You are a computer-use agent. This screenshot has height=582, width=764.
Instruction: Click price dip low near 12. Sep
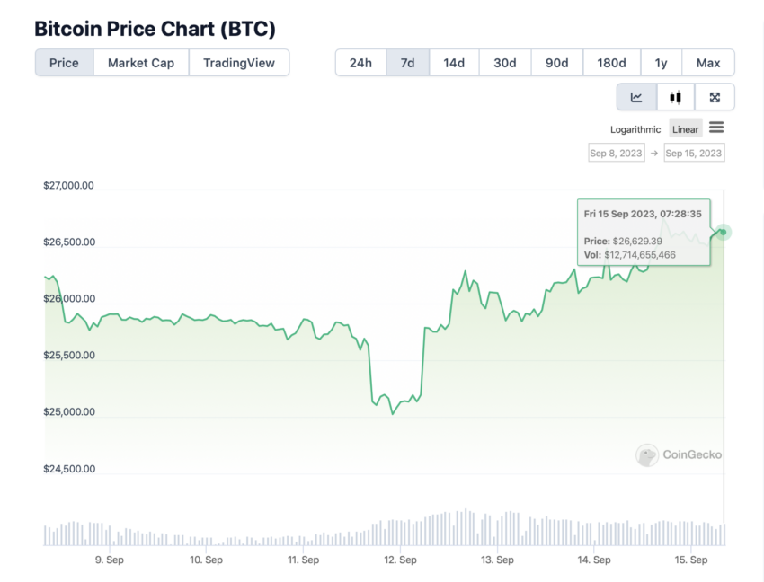click(x=393, y=413)
